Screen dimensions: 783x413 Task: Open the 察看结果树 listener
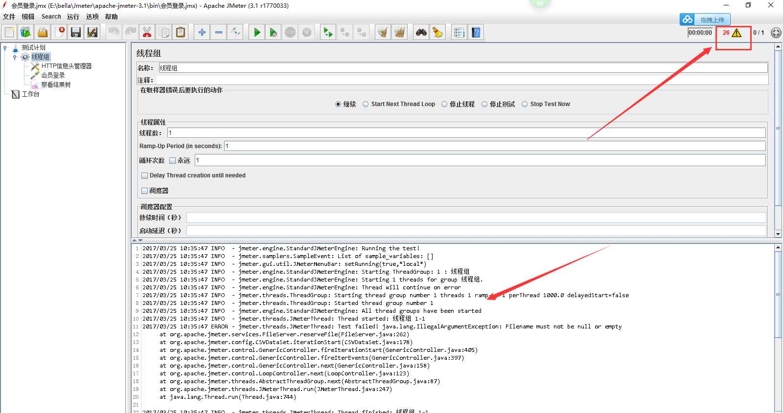click(56, 85)
